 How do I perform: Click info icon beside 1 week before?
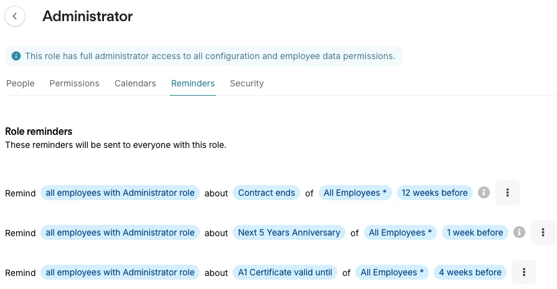tap(519, 232)
